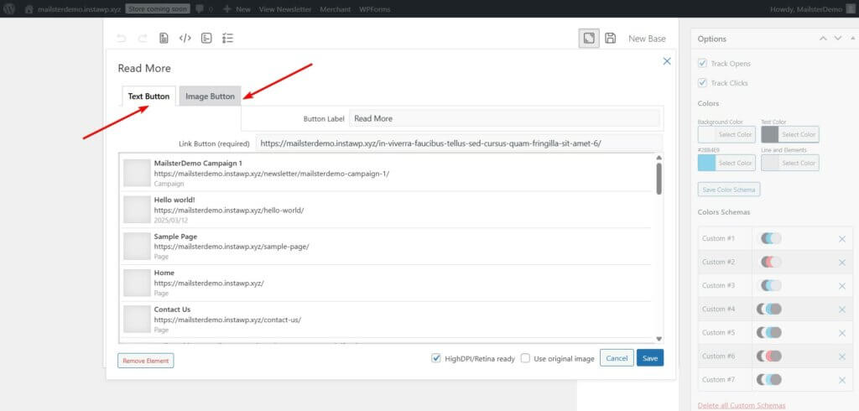Viewport: 859px width, 411px height.
Task: Click the redo arrow in editor toolbar
Action: coord(143,39)
